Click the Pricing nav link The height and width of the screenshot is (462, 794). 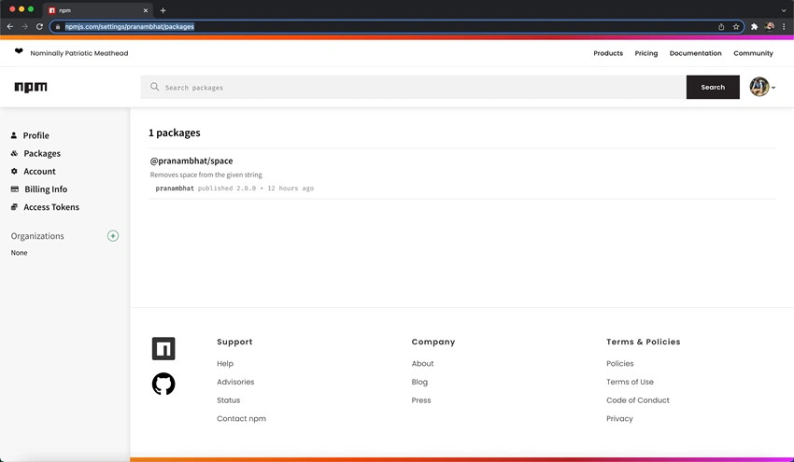coord(646,53)
